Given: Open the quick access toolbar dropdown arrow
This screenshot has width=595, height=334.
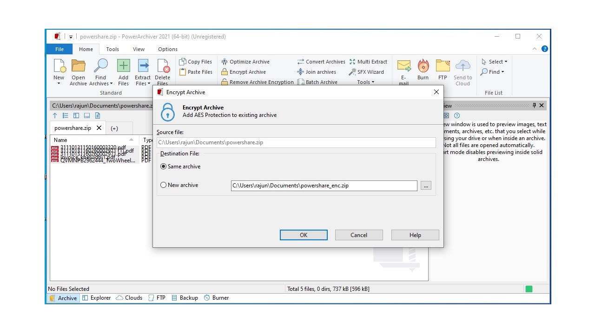Looking at the screenshot, I should pyautogui.click(x=71, y=37).
